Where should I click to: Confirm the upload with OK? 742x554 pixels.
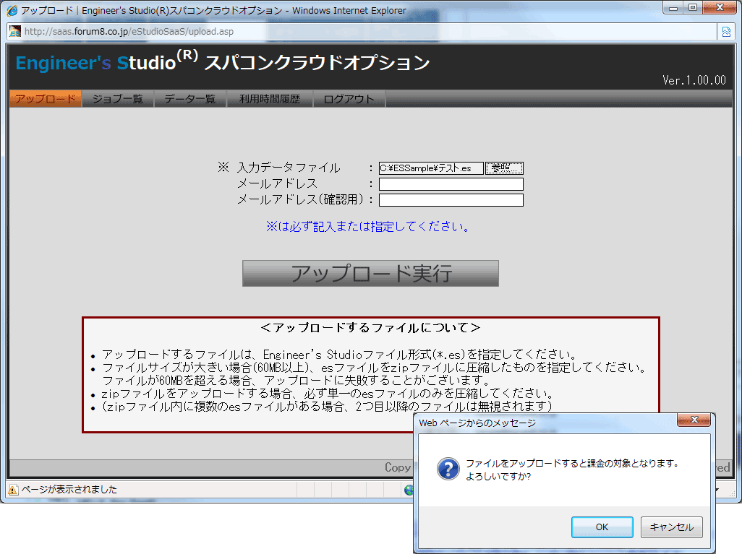coord(602,527)
